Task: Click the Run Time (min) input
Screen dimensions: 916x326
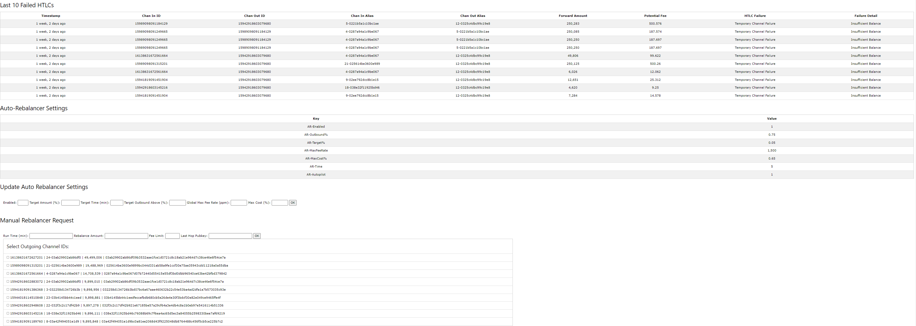Action: pyautogui.click(x=51, y=236)
